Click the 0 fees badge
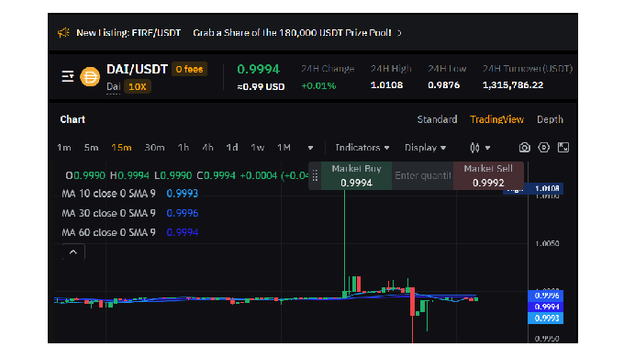 (189, 69)
